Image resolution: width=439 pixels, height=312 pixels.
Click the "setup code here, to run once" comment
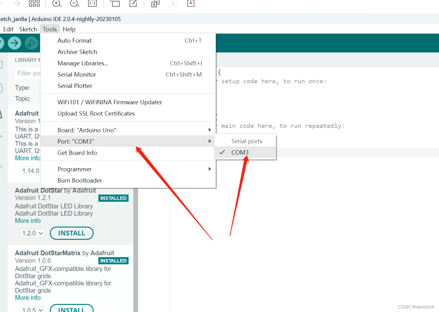click(274, 81)
